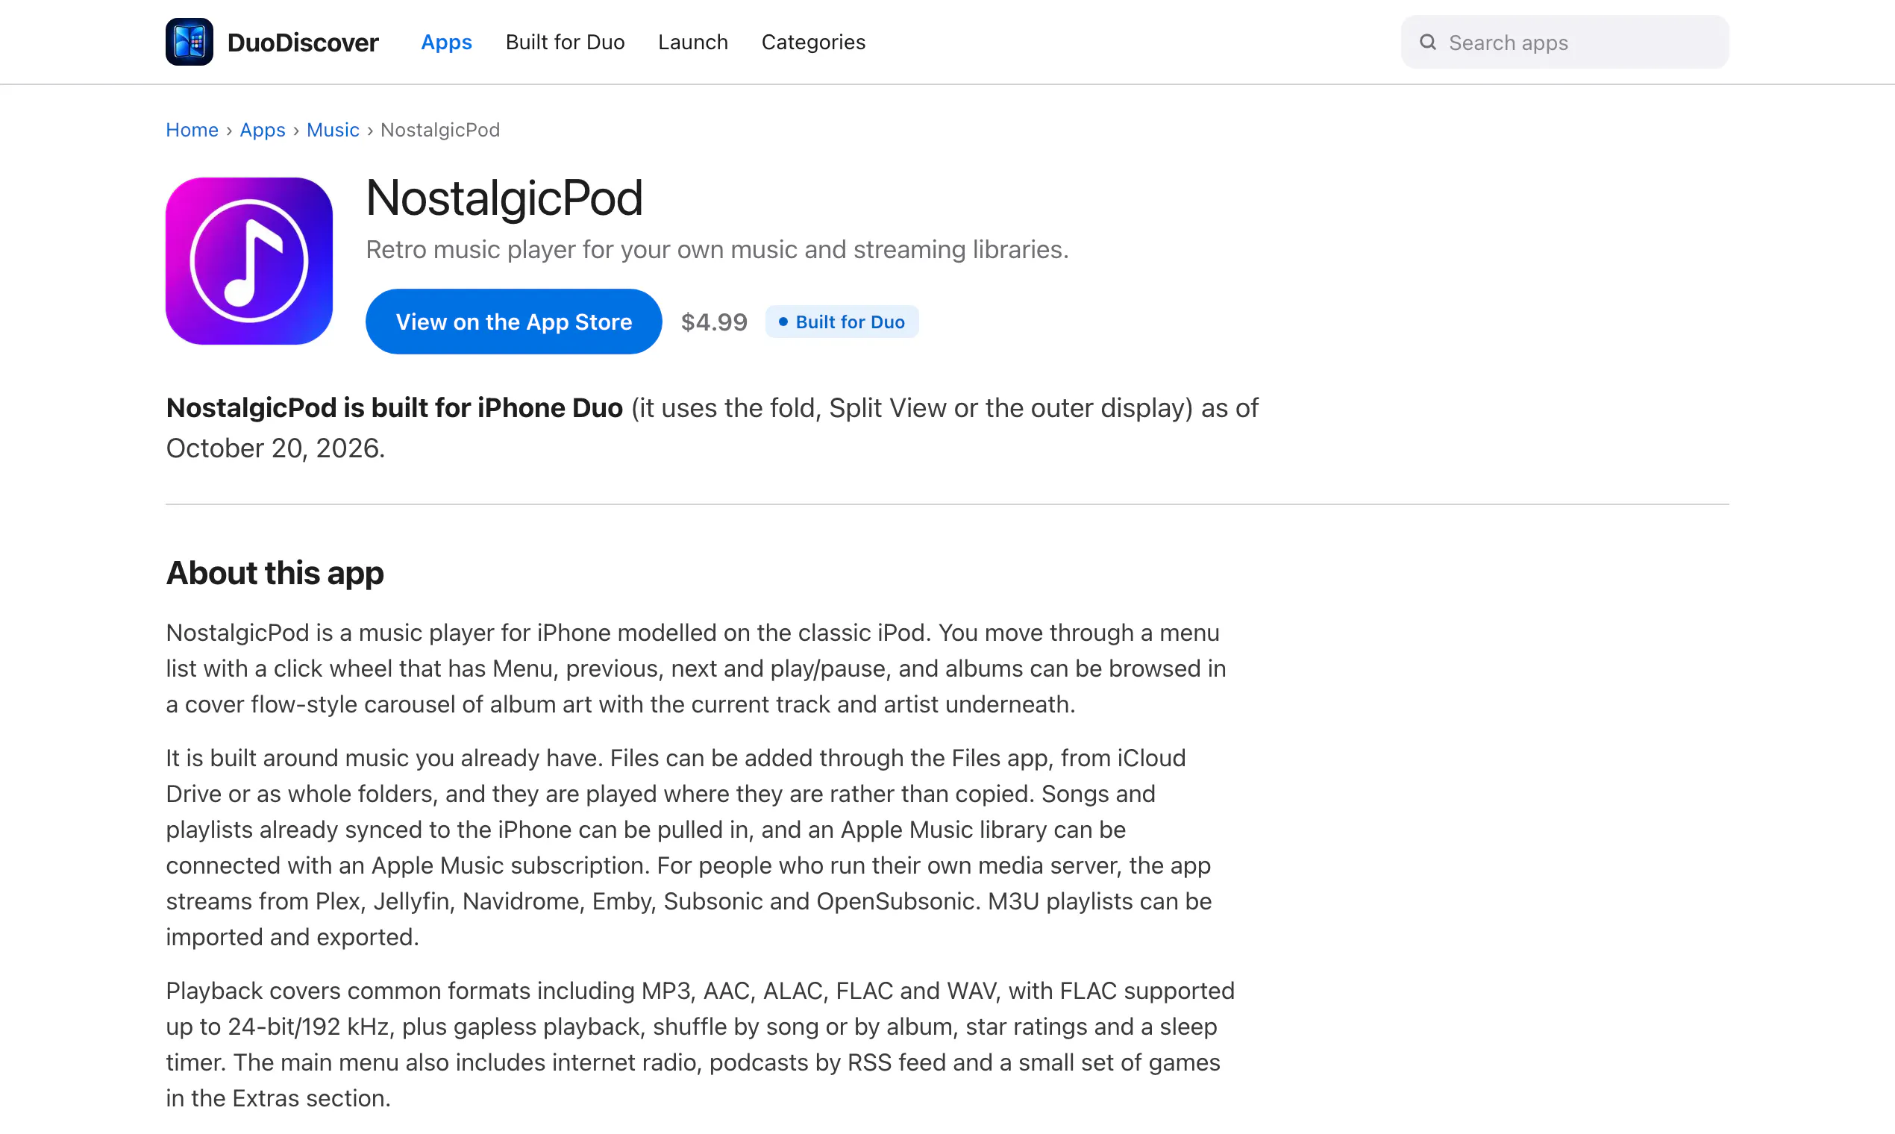Click the NostalgicPod title heading
1895x1134 pixels.
coord(504,198)
